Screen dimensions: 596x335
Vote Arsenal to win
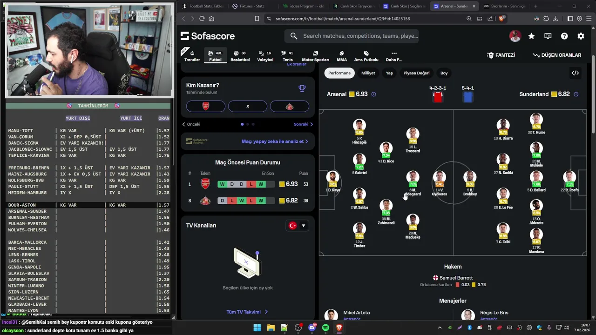(205, 106)
